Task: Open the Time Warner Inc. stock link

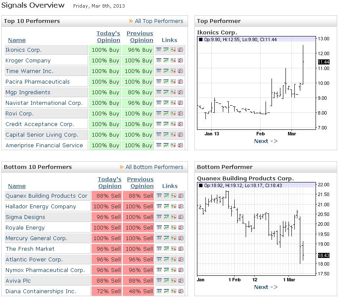Action: 29,71
